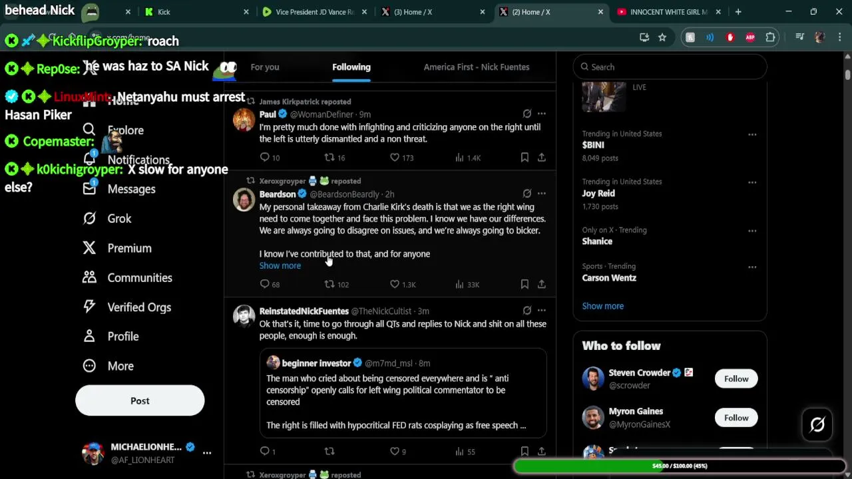Open Joy Reid trending topic
This screenshot has width=852, height=479.
point(598,194)
